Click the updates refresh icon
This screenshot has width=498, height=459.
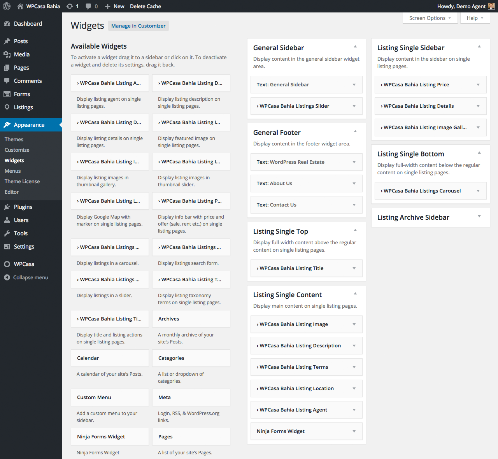click(70, 6)
